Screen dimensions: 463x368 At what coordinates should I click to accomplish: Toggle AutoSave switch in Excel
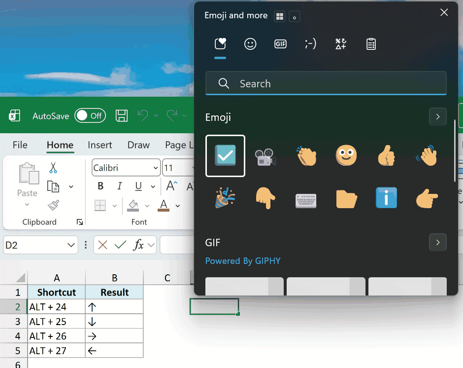90,115
